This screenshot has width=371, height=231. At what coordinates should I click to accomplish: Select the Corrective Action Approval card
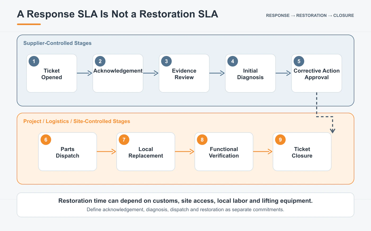[317, 73]
